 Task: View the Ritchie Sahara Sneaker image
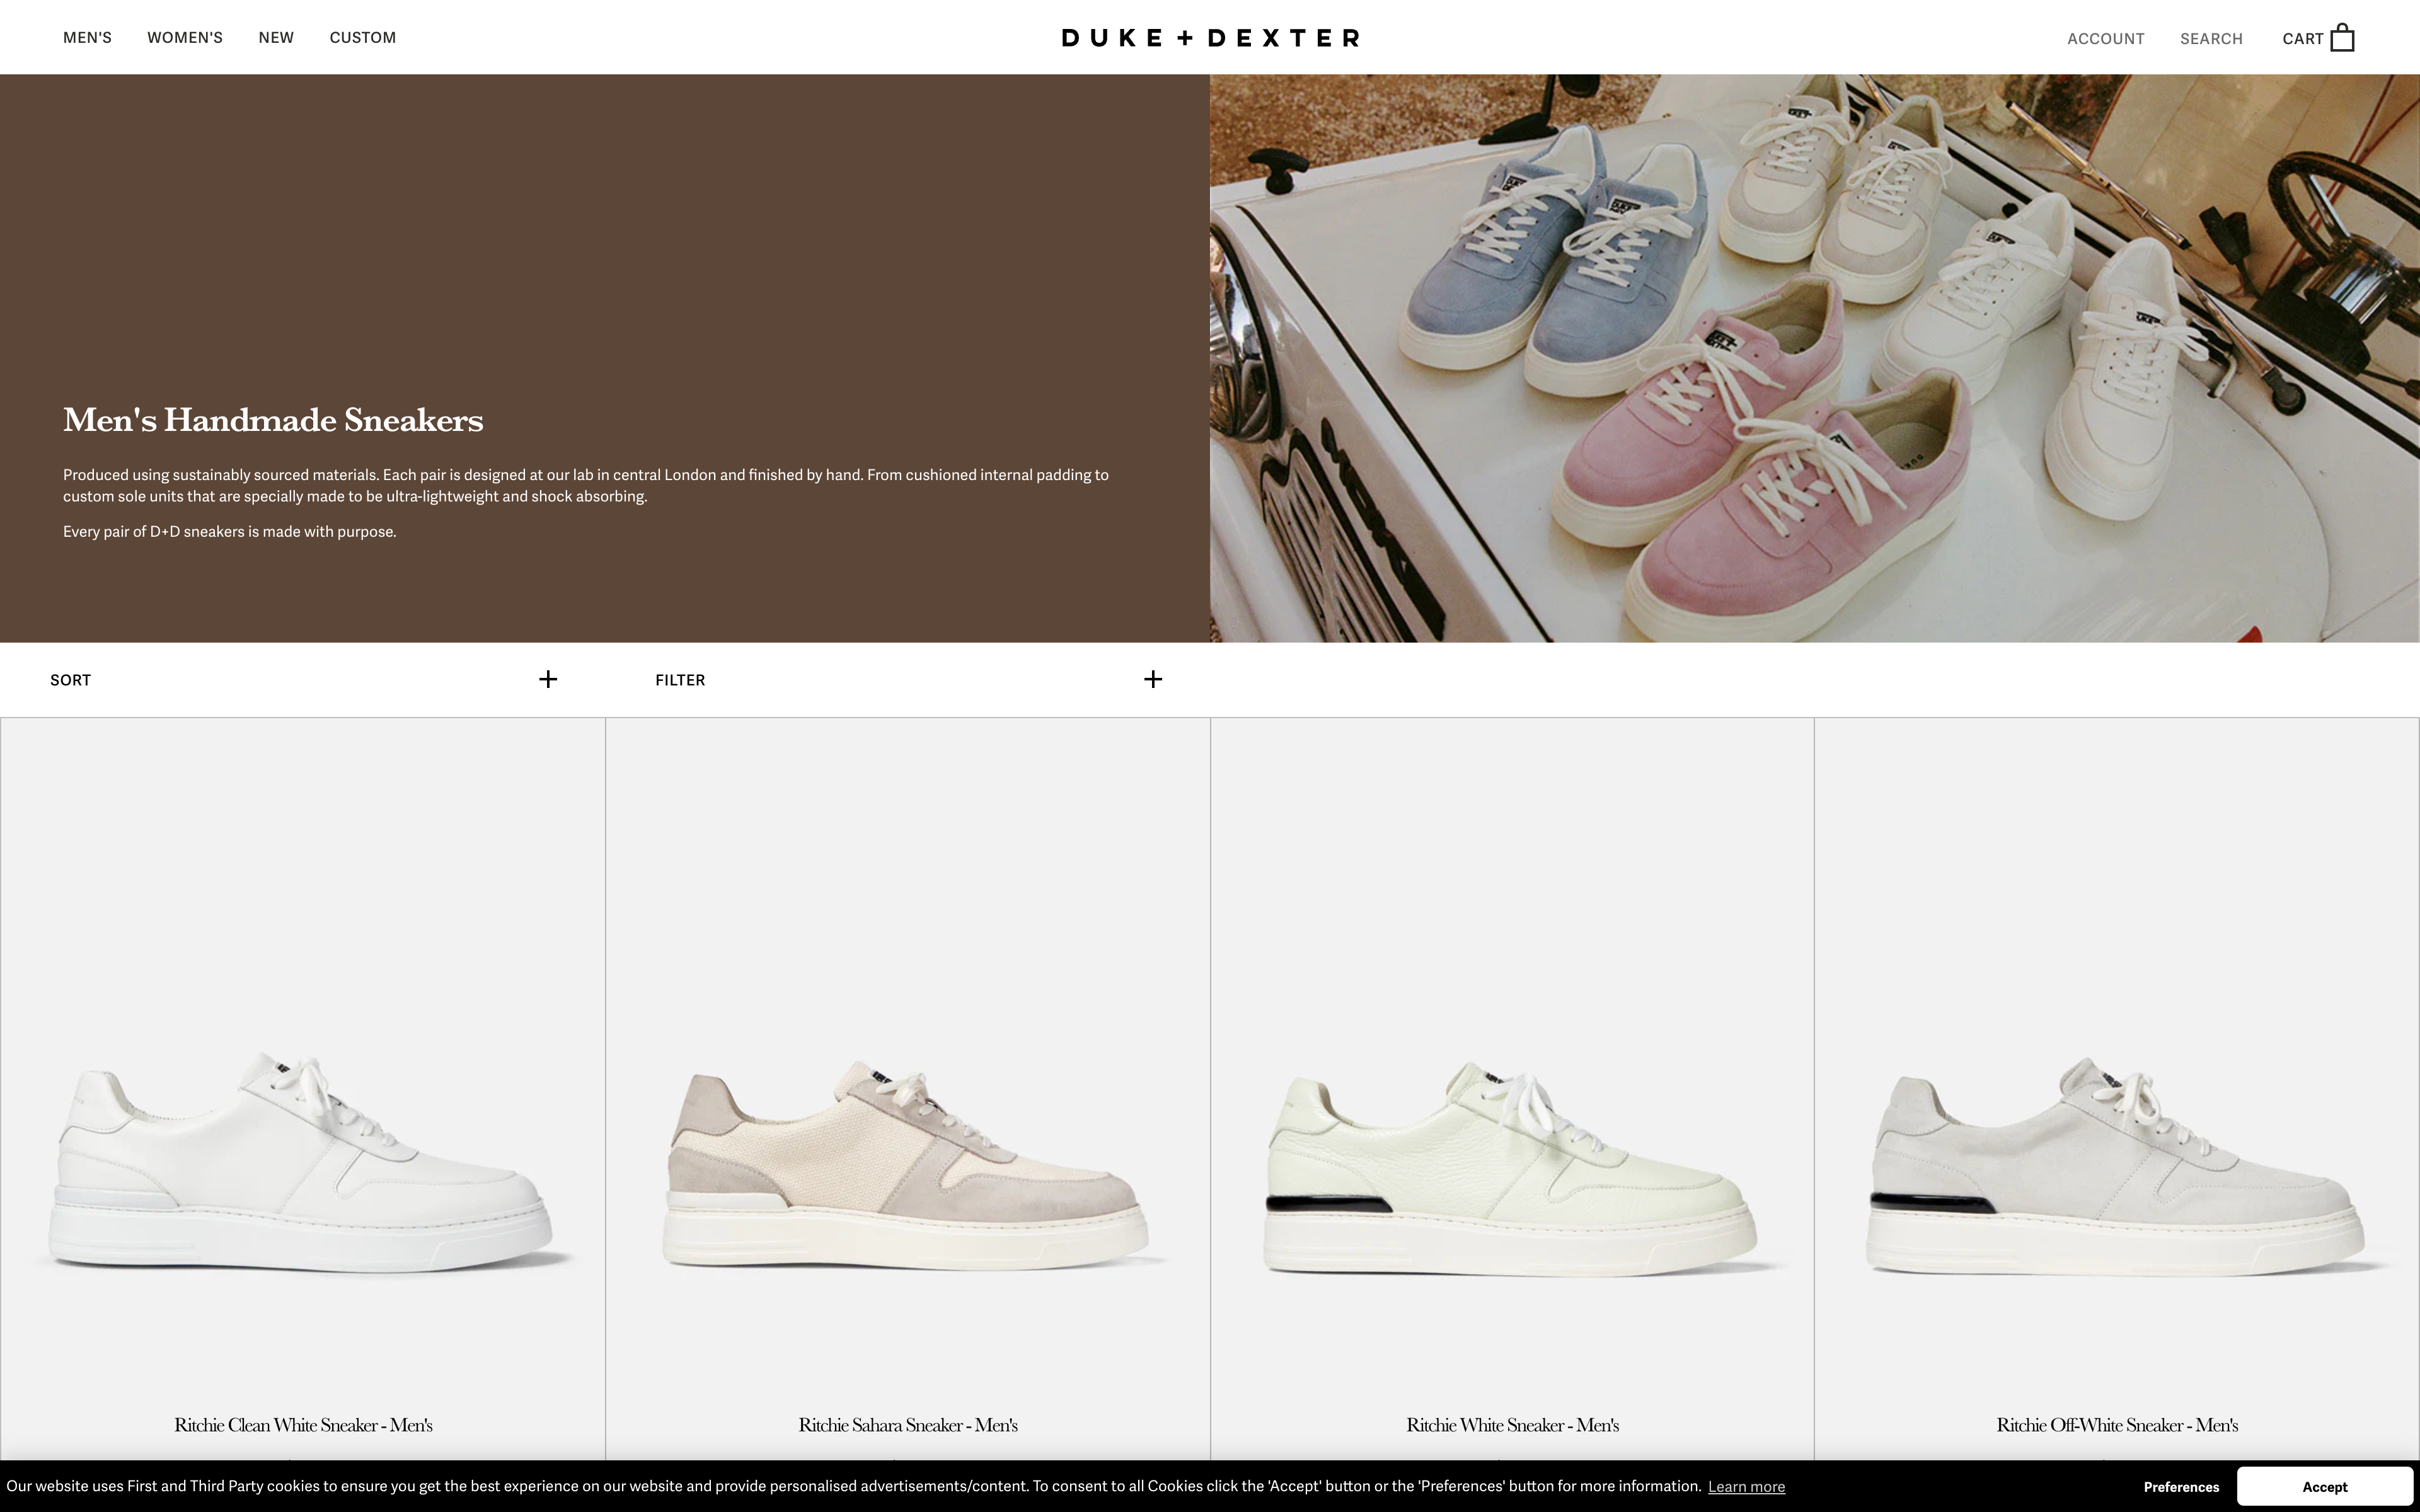[x=907, y=1165]
